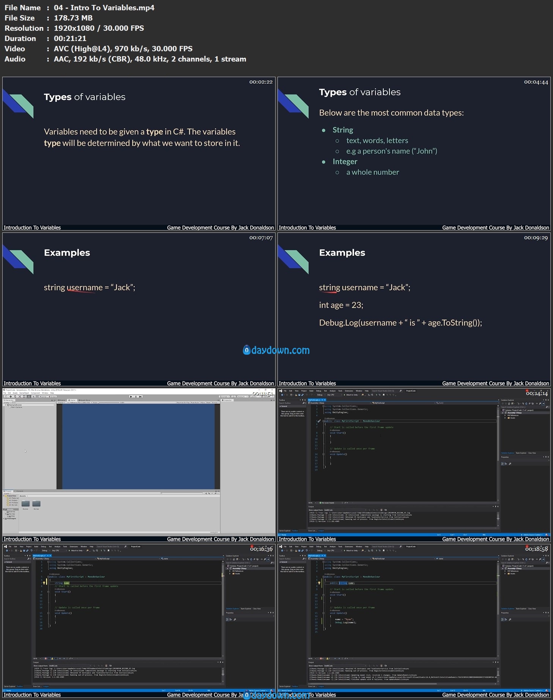Select Unity's Scale tool in 00:11:51 frame

point(20,397)
